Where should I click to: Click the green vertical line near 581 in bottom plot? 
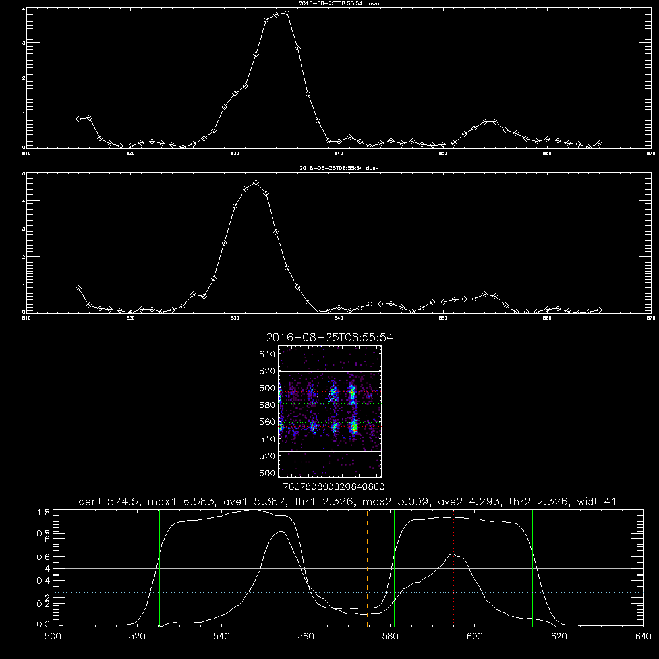coord(394,569)
